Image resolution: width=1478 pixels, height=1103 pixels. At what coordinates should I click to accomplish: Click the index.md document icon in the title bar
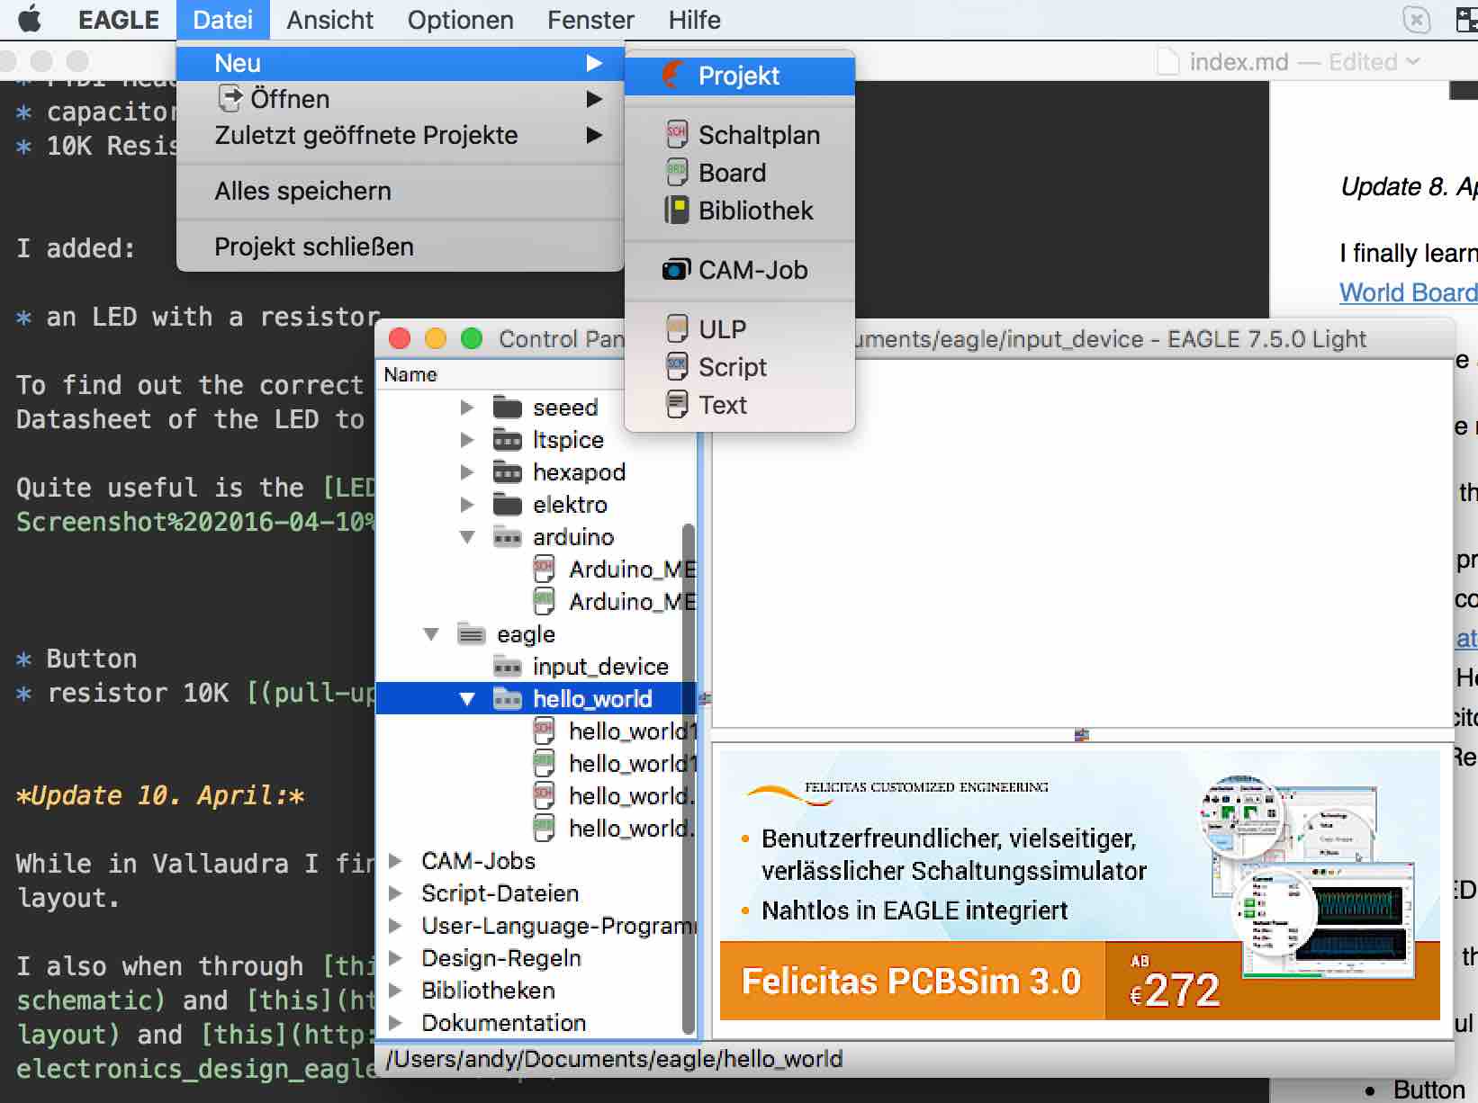pyautogui.click(x=1167, y=61)
